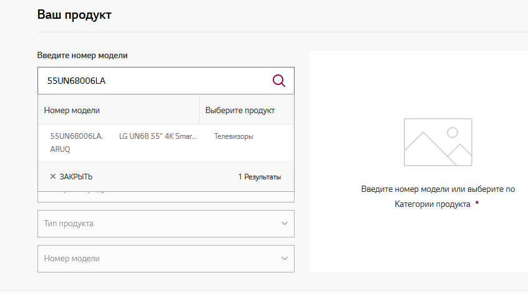The height and width of the screenshot is (295, 528).
Task: Click the X icon beside ЗАКРЫТЬ
Action: 53,177
